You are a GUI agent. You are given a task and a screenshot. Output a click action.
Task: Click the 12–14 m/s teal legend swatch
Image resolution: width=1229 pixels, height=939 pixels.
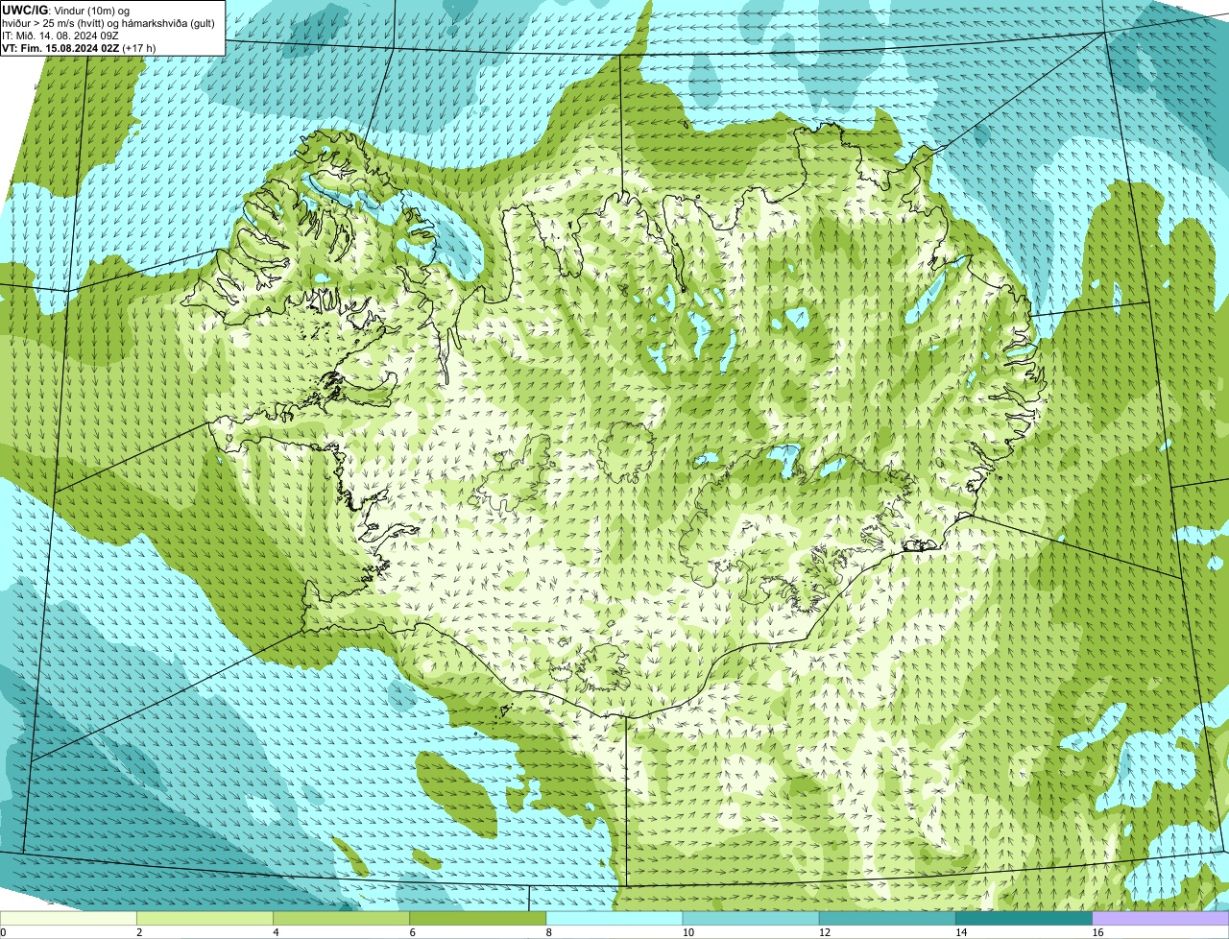tap(887, 919)
